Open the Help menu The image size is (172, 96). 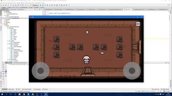click(43, 3)
